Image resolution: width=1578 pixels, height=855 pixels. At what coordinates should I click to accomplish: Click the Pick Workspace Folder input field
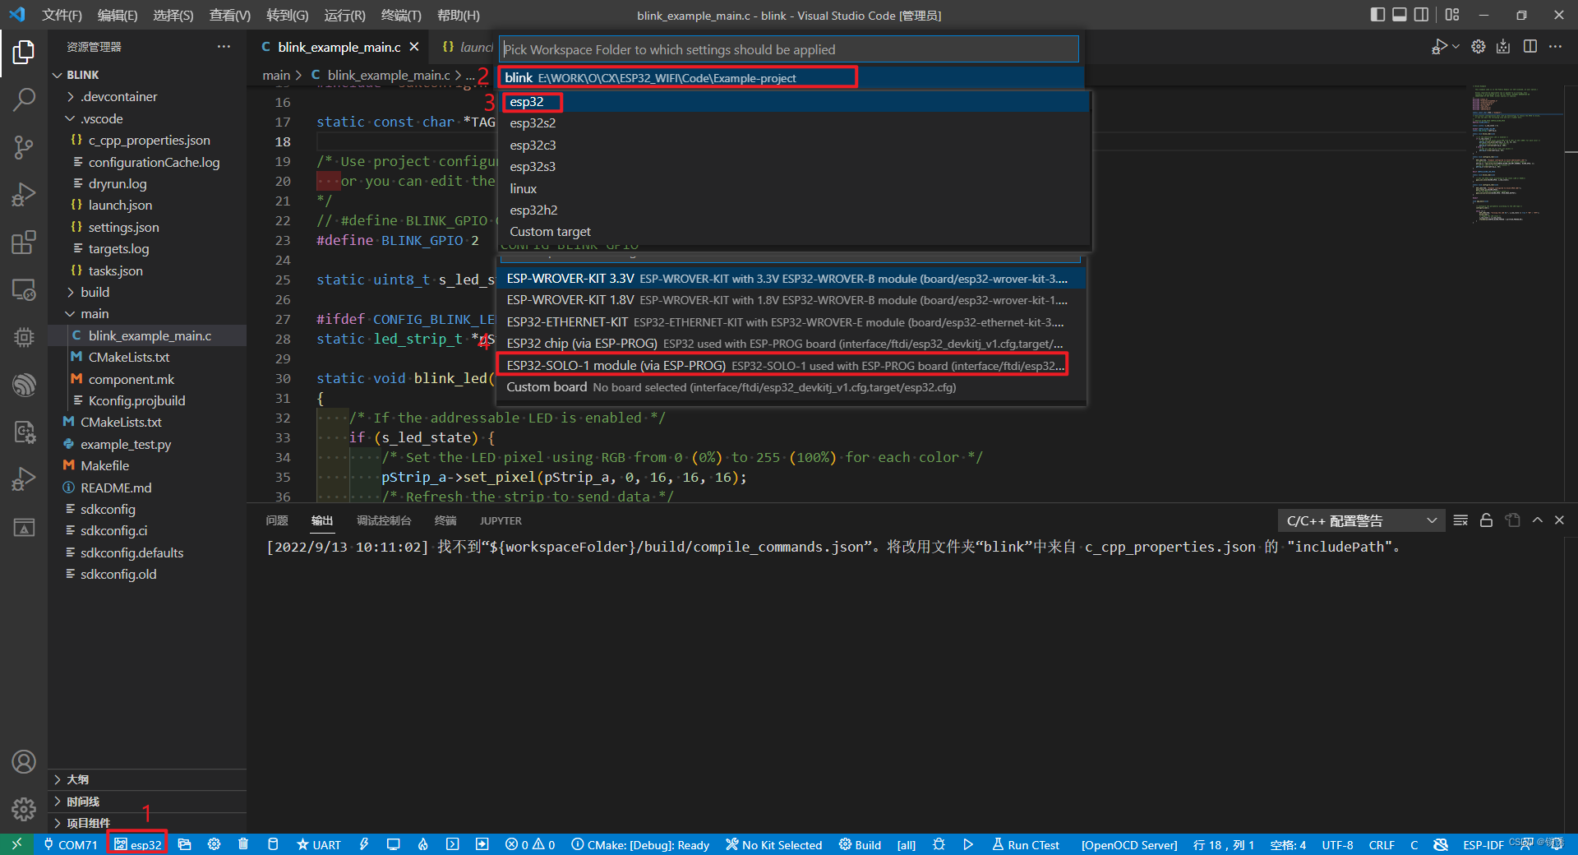point(789,49)
